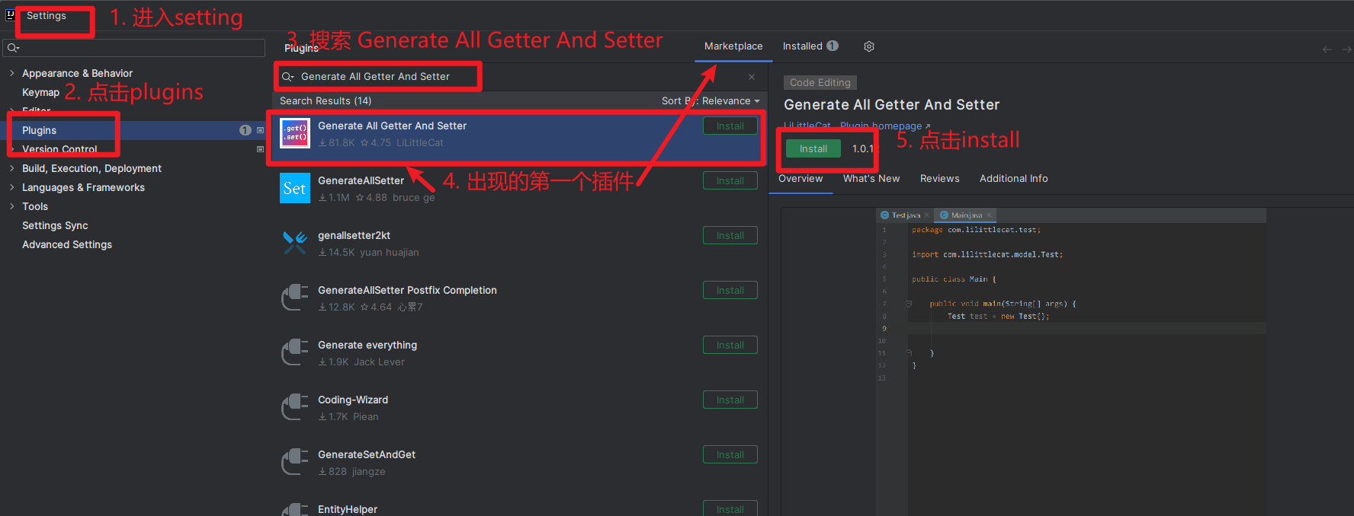Click the Coding-Wizard plugin icon

tap(295, 407)
